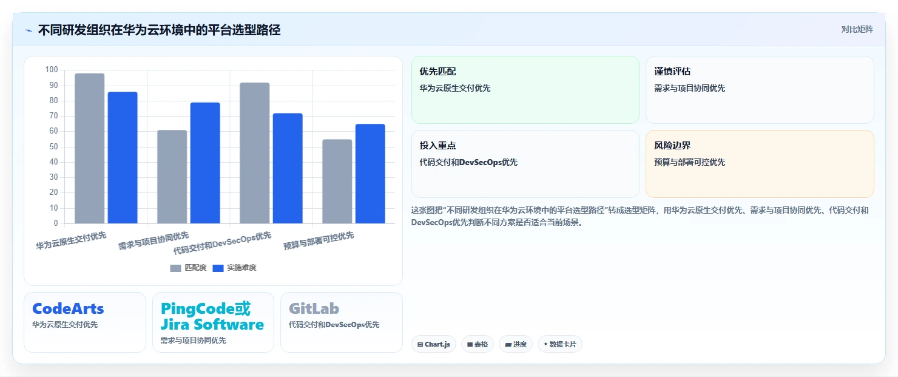
Task: Click the gray 匹配度 bar for 华为云原生交付优先
Action: click(89, 148)
